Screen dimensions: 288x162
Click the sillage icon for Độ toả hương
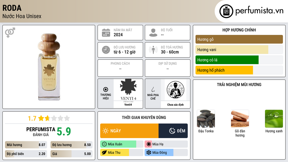click(153, 50)
